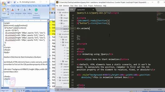
Task: Expand the sass folder in sidebar
Action: point(61,61)
